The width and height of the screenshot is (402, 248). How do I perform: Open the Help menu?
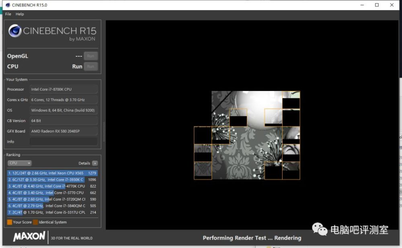pos(20,14)
